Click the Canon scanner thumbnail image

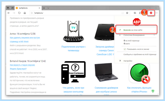pyautogui.click(x=104, y=32)
